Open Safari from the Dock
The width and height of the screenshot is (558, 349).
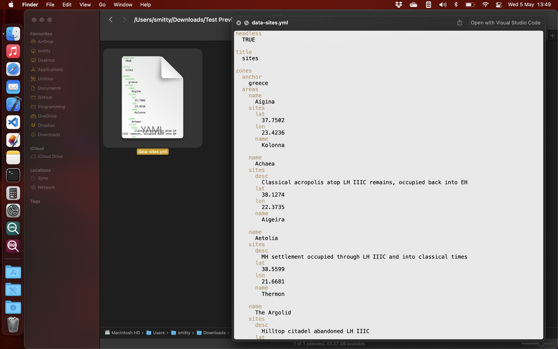point(13,69)
